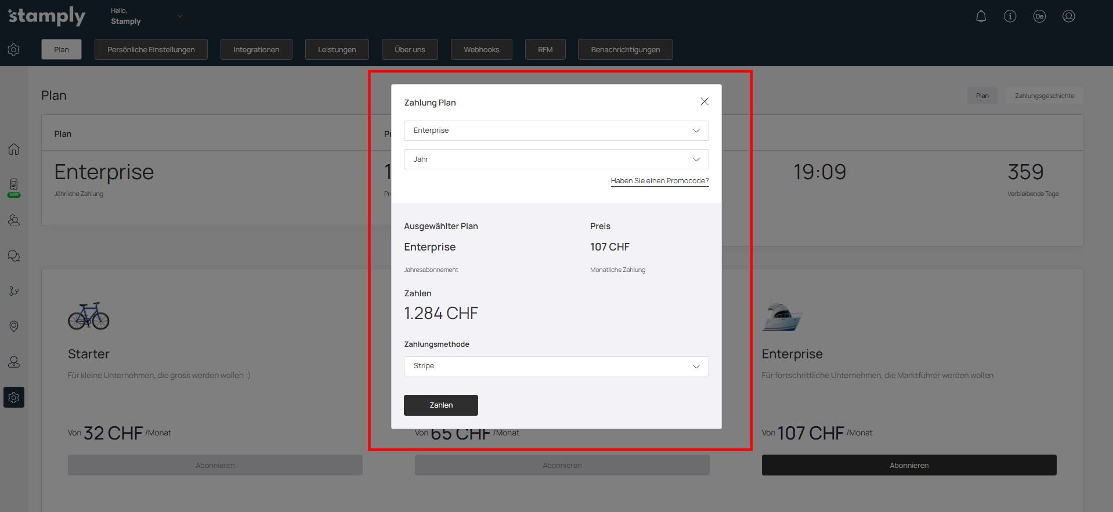Open the location pin sidebar icon
Screen dimensions: 1113x512
(x=14, y=326)
